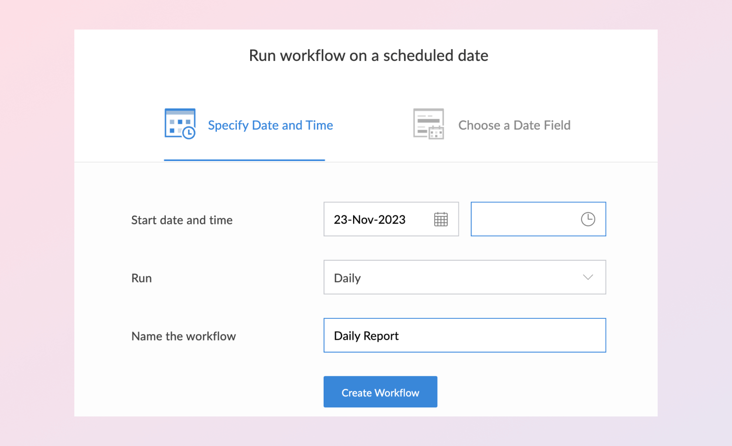Click the form-calendar icon for Choose a Date Field

[x=428, y=124]
